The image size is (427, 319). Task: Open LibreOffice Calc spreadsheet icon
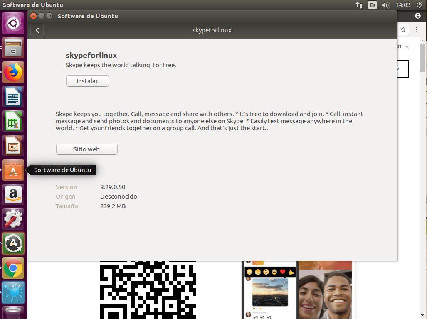click(13, 122)
